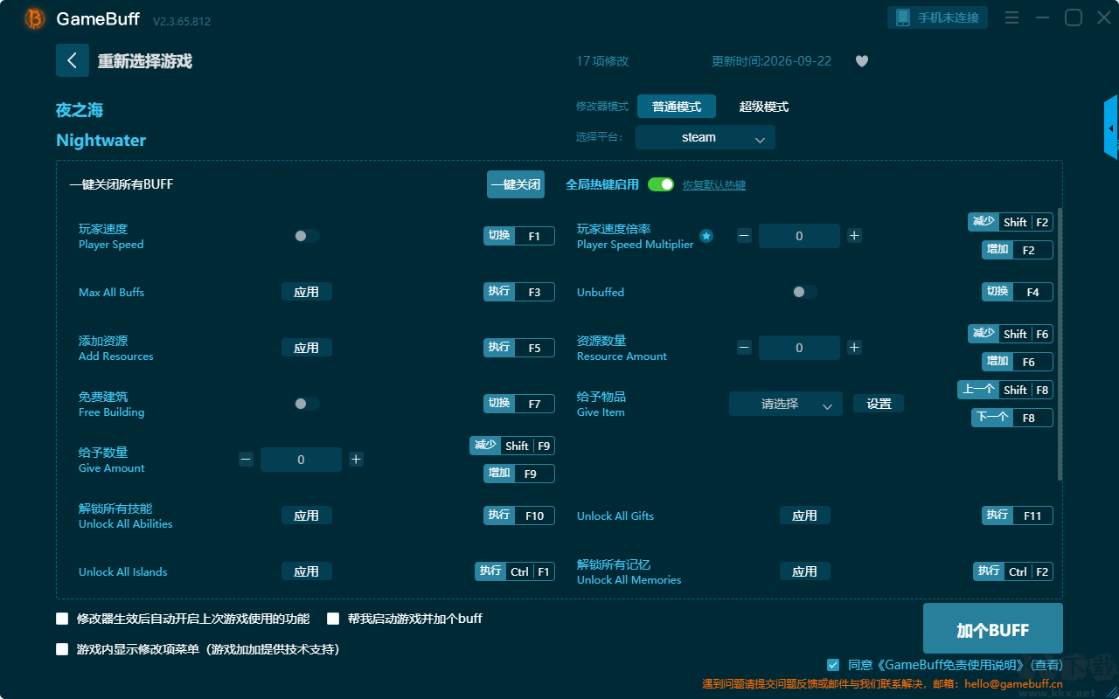Click the F7 hotkey for Free Building
Image resolution: width=1119 pixels, height=699 pixels.
(x=519, y=404)
